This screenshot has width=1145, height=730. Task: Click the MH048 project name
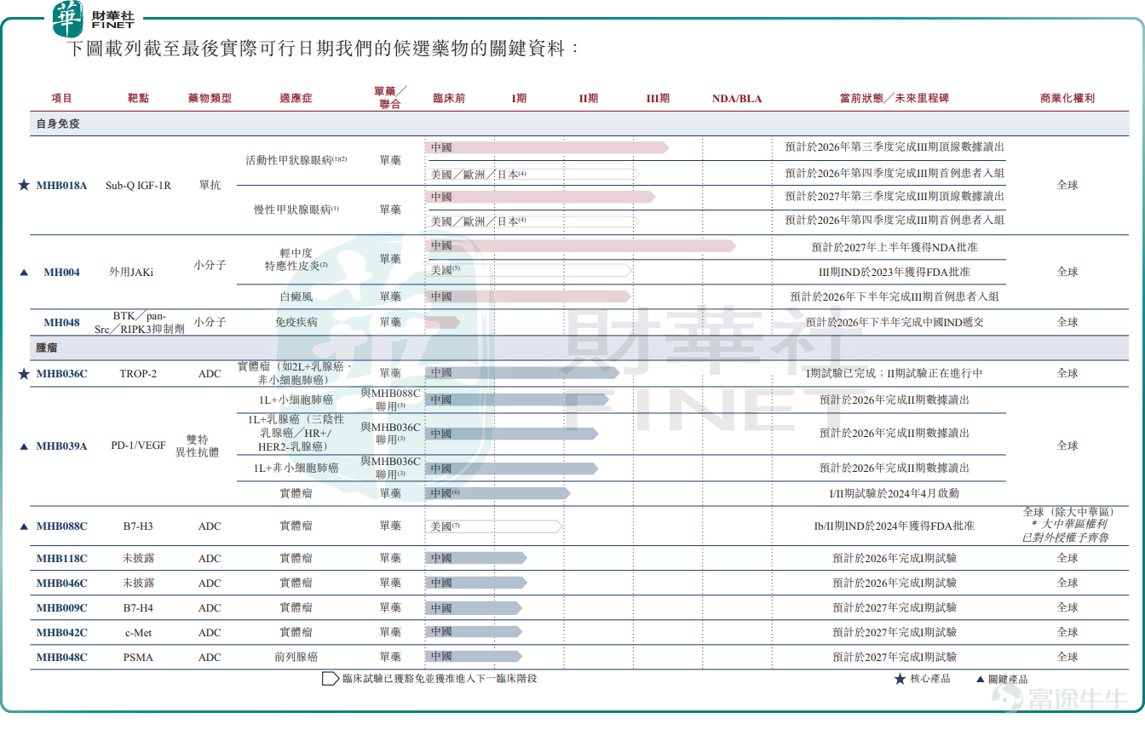(62, 323)
